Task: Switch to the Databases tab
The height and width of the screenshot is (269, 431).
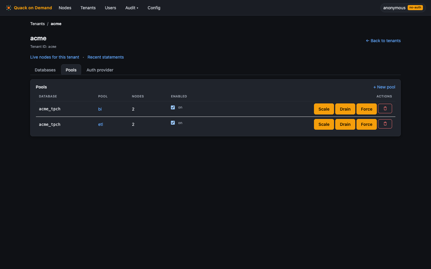Action: [45, 70]
